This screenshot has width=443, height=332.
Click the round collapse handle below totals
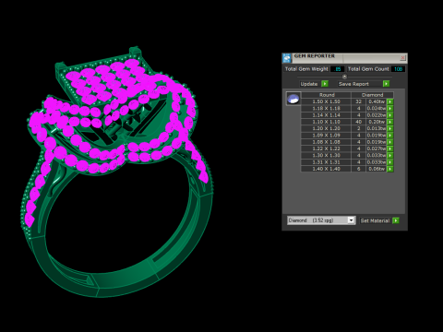pos(344,77)
